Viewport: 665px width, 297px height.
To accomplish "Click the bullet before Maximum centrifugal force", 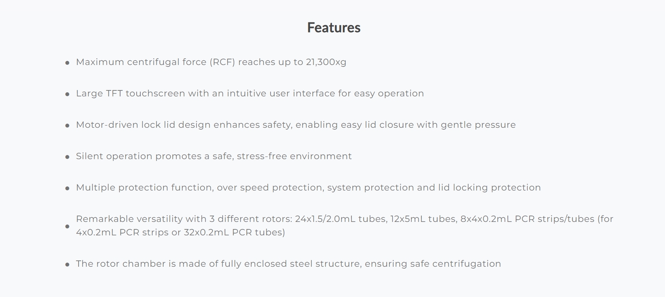I will pos(67,63).
